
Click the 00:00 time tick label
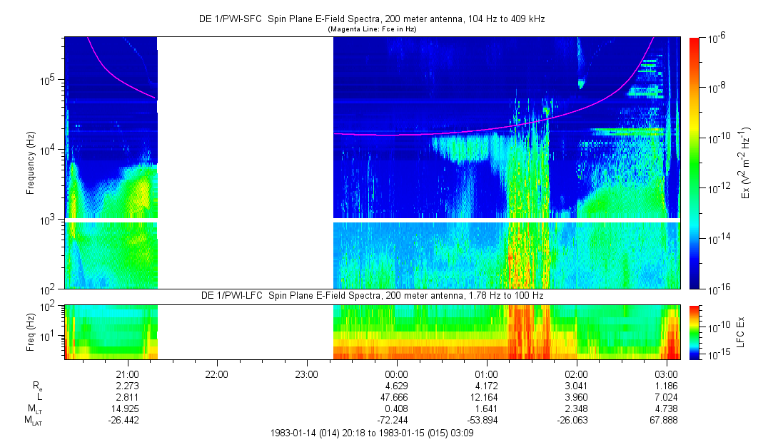tap(396, 374)
